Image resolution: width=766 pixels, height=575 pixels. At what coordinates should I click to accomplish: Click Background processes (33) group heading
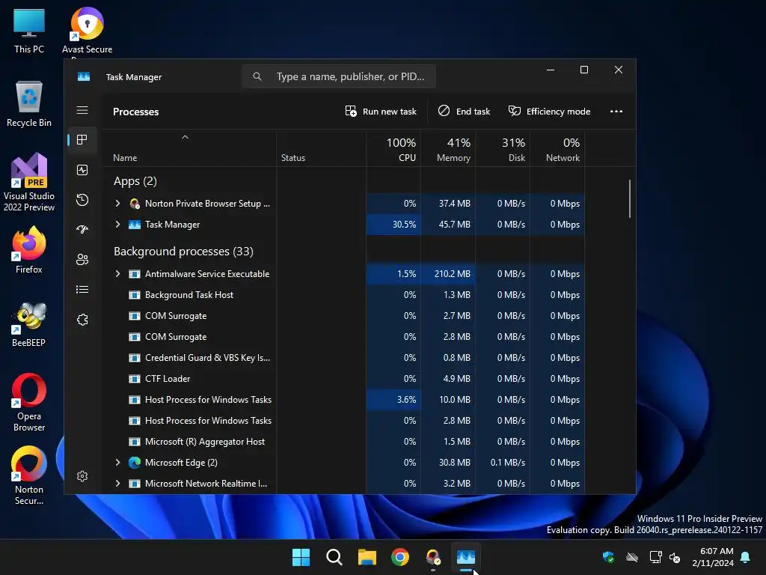[x=184, y=252]
